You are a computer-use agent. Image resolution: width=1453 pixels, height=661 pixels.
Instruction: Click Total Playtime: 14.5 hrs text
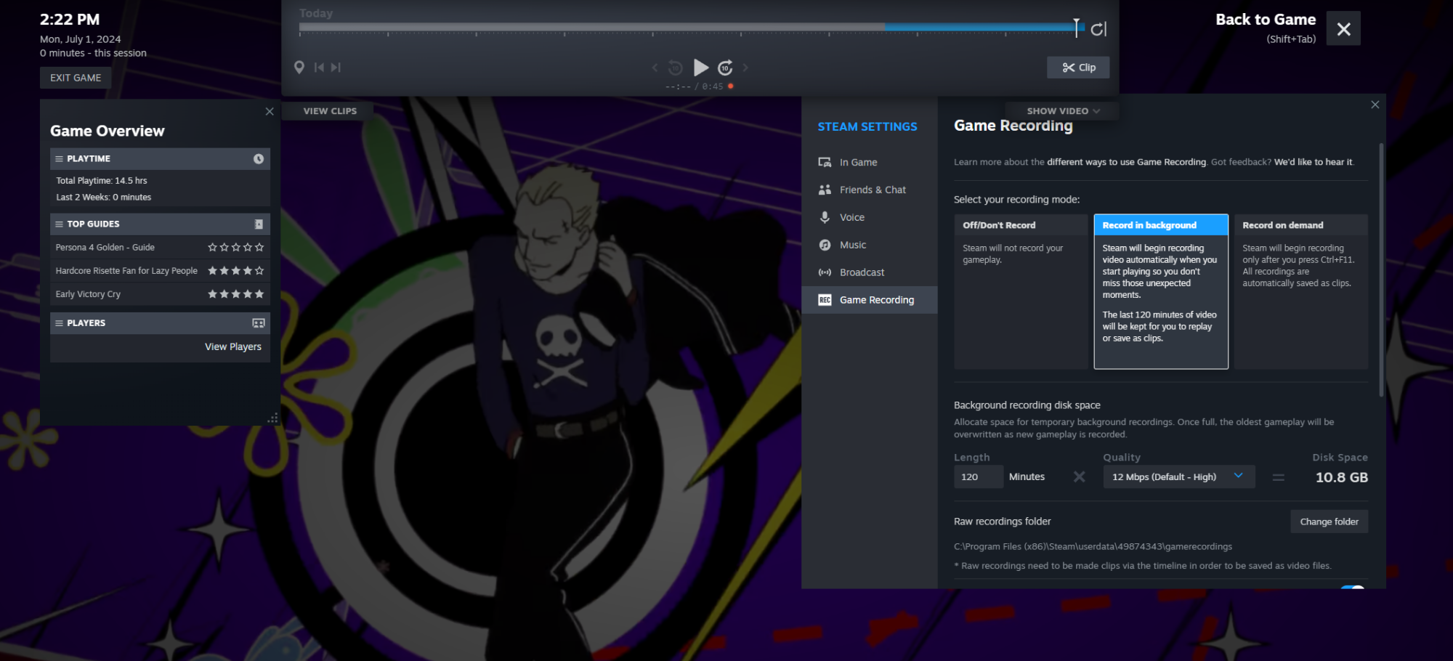click(x=102, y=181)
